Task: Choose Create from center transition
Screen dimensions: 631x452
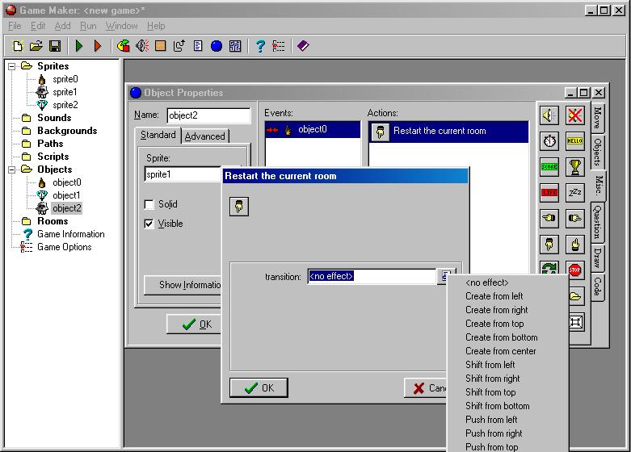Action: click(500, 351)
